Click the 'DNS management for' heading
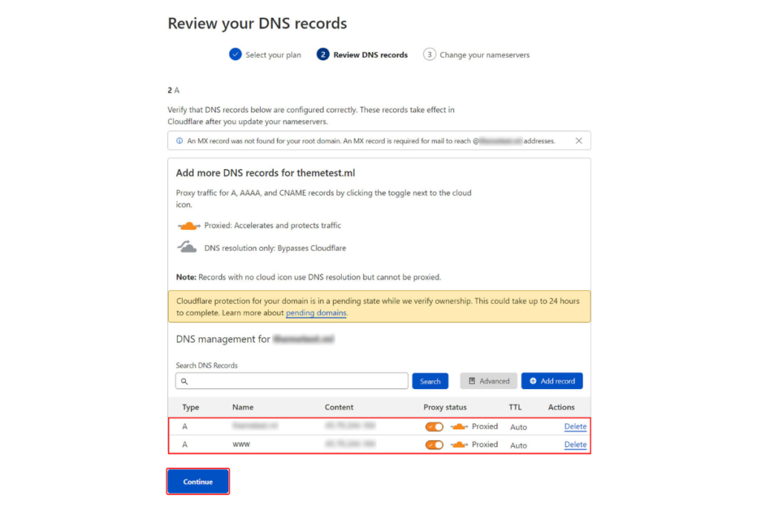This screenshot has height=507, width=761. click(x=223, y=339)
